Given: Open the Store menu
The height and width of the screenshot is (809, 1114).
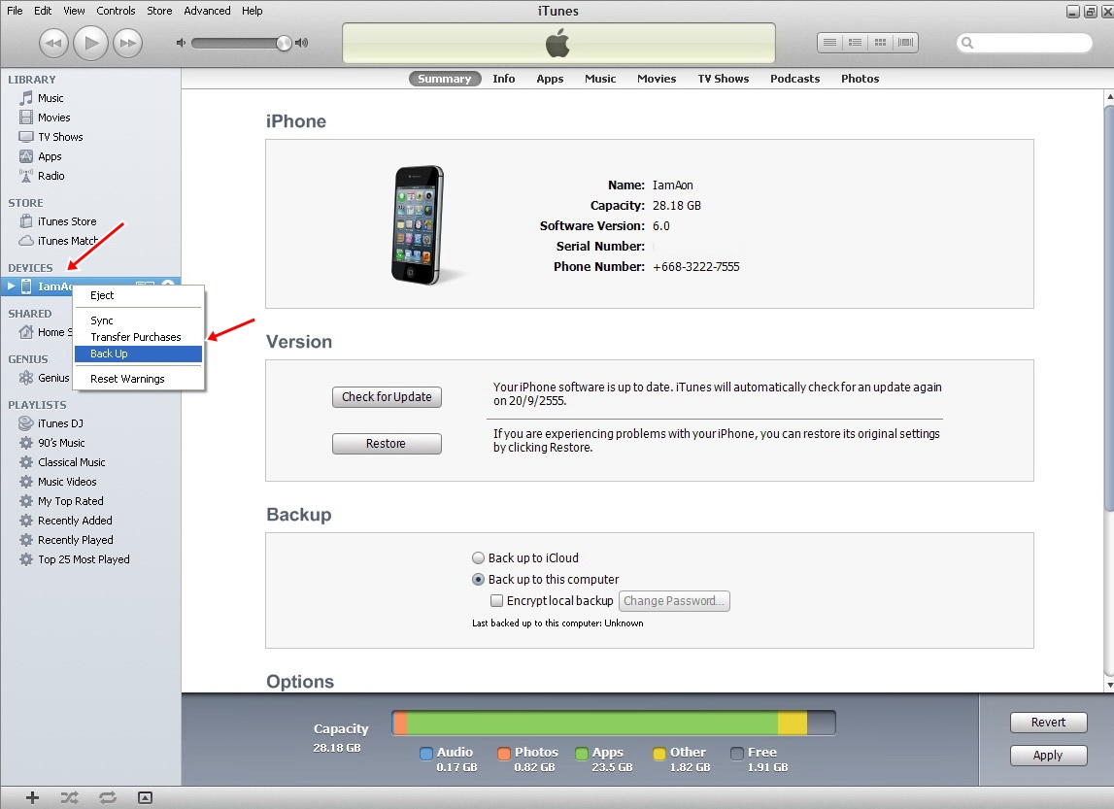Looking at the screenshot, I should coord(159,11).
